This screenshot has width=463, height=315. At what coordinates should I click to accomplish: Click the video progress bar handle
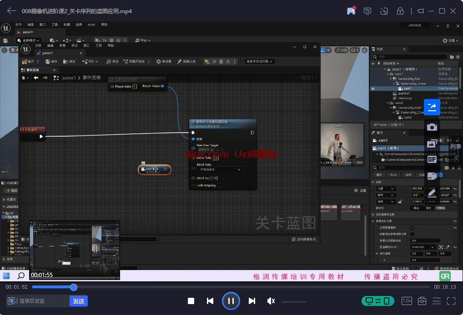tap(74, 287)
